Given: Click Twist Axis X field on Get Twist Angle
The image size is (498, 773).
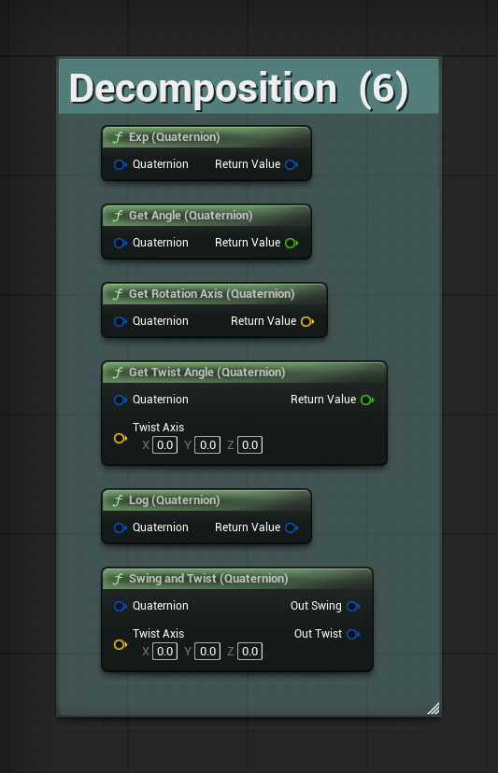Looking at the screenshot, I should coord(164,445).
